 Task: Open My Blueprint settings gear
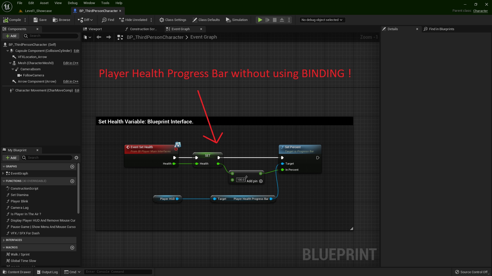(x=76, y=158)
